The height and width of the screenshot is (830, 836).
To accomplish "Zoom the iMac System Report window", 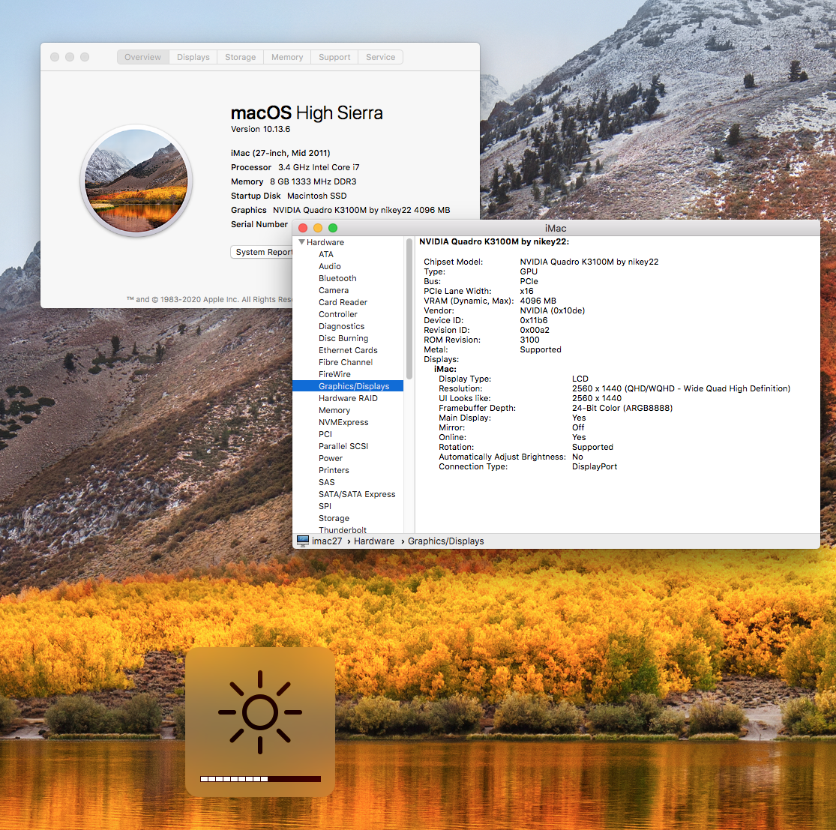I will coord(333,228).
